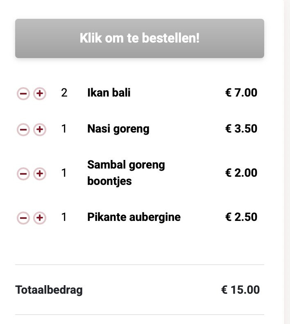
Task: Click the € 15.00 total amount
Action: (240, 290)
